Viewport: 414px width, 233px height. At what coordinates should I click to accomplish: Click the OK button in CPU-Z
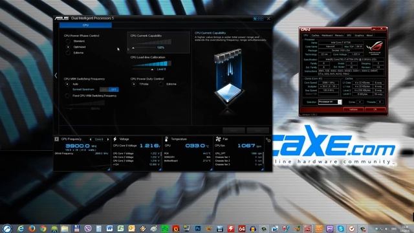point(375,109)
